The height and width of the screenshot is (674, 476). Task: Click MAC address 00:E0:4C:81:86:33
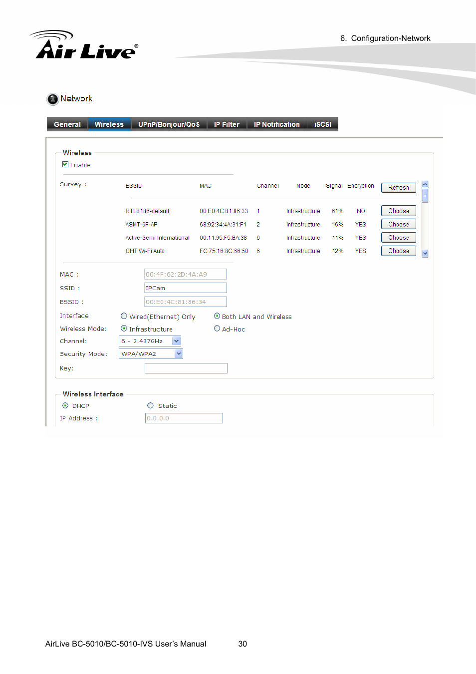[x=224, y=211]
